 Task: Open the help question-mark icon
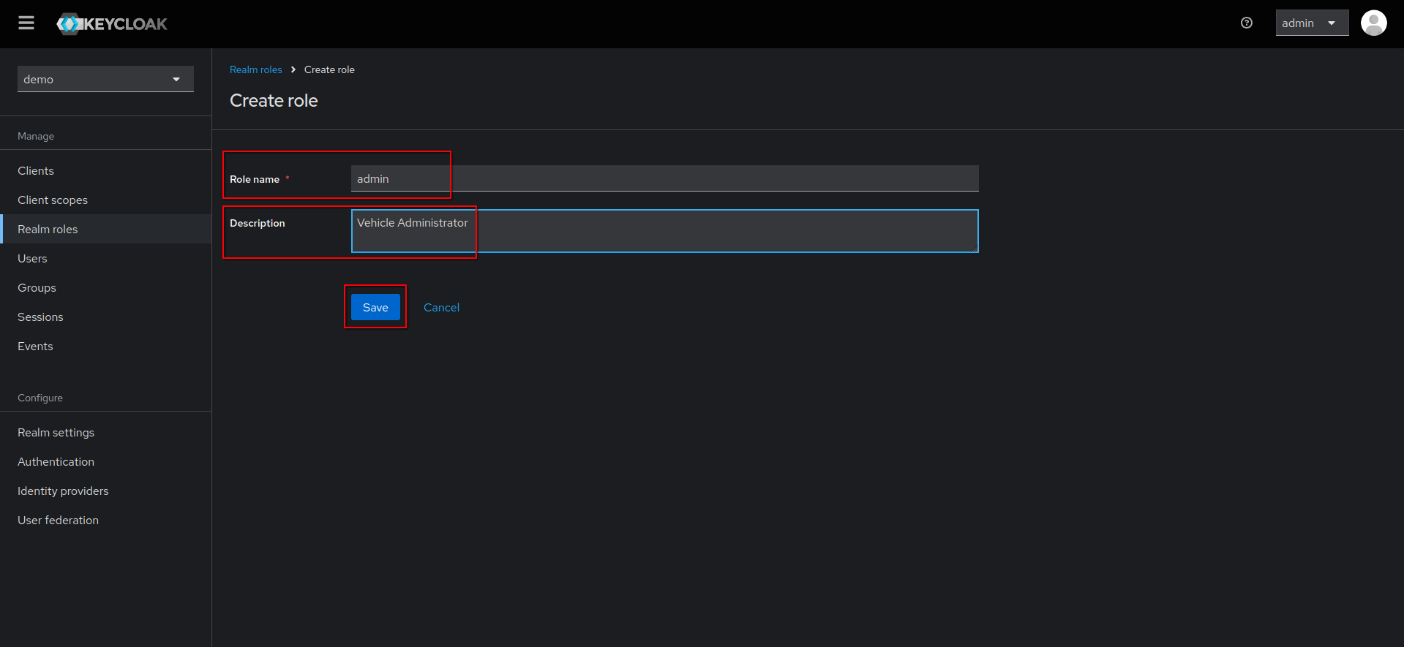click(1247, 23)
